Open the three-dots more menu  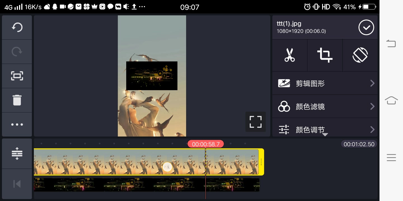click(x=17, y=125)
